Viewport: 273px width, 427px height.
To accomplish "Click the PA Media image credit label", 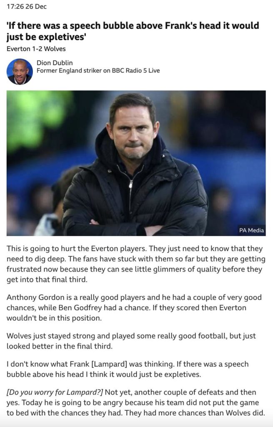I will point(251,230).
